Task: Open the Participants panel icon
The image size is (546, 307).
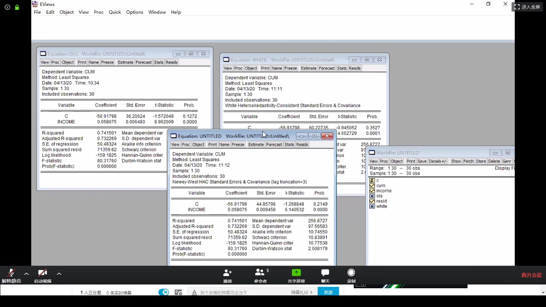Action: click(259, 272)
